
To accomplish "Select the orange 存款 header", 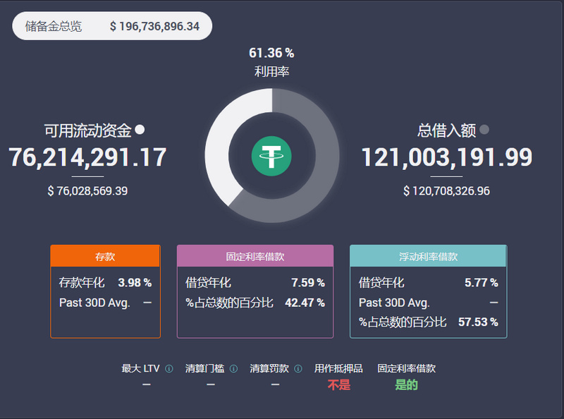I will pyautogui.click(x=104, y=255).
